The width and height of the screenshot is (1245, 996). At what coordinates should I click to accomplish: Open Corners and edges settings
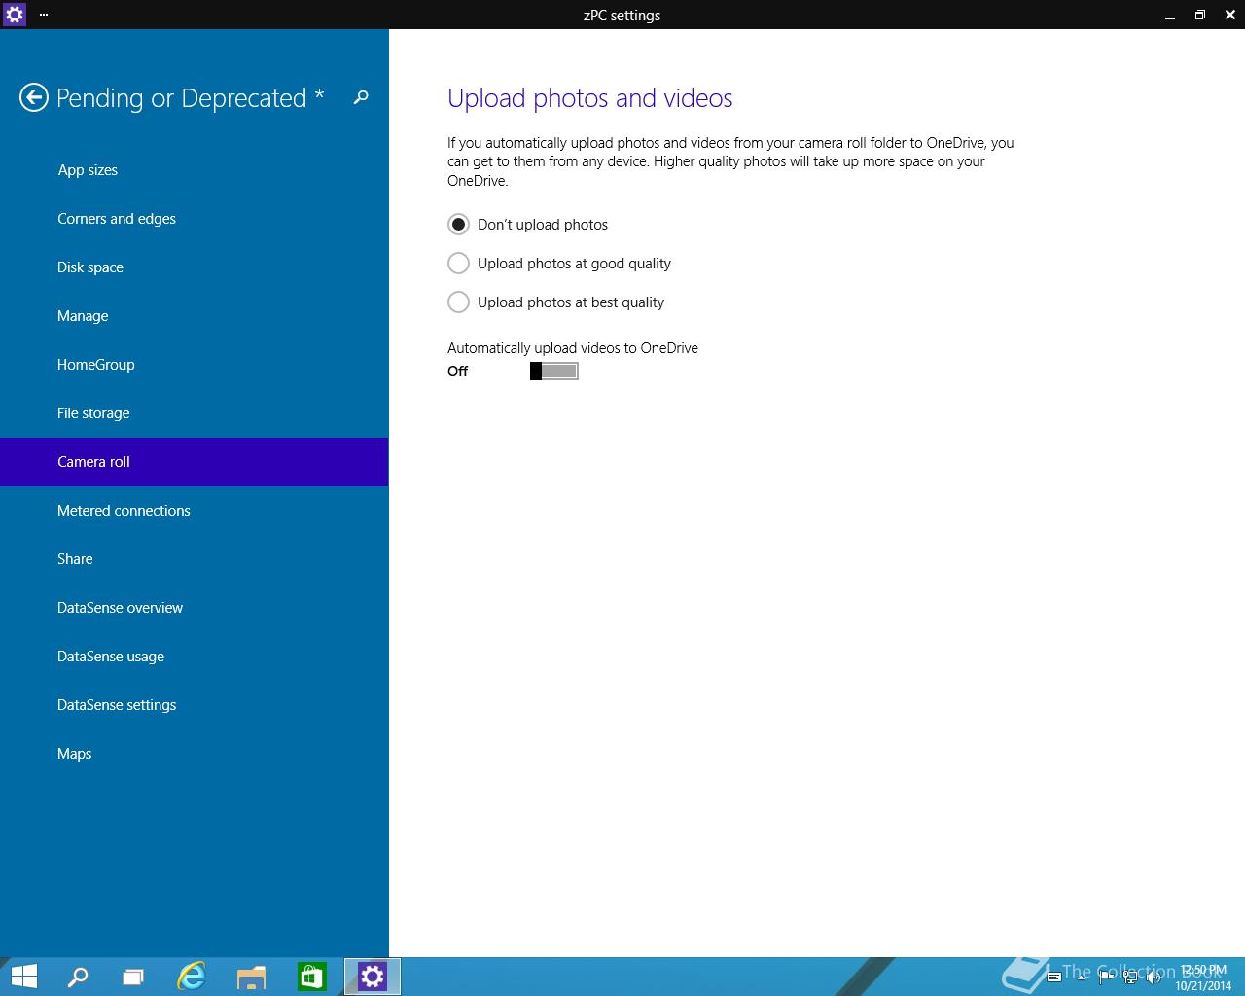(195, 219)
